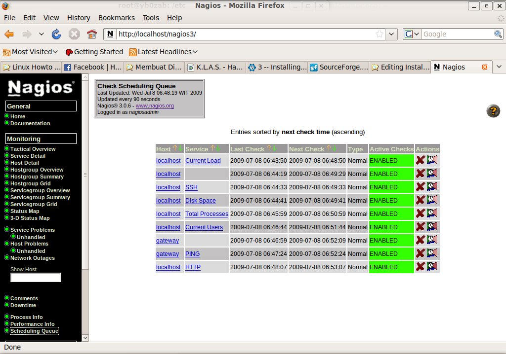Disable active checks for gateway PING row

click(x=421, y=253)
